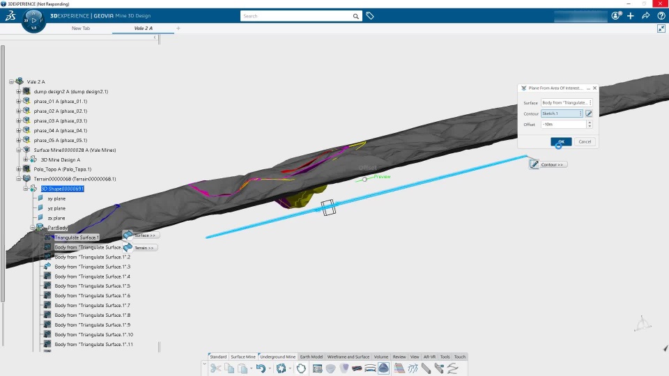
Task: Collapse the PartBody tree node
Action: pyautogui.click(x=33, y=228)
